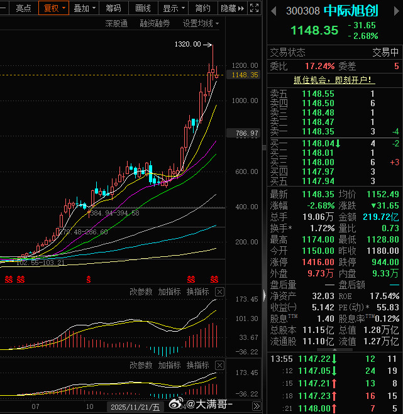
Task: Click the 亮点 toolbar item
Action: (23, 8)
